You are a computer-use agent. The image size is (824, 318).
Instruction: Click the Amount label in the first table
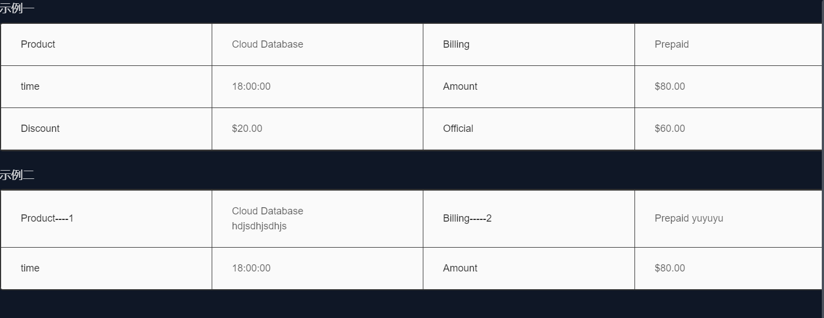coord(460,86)
